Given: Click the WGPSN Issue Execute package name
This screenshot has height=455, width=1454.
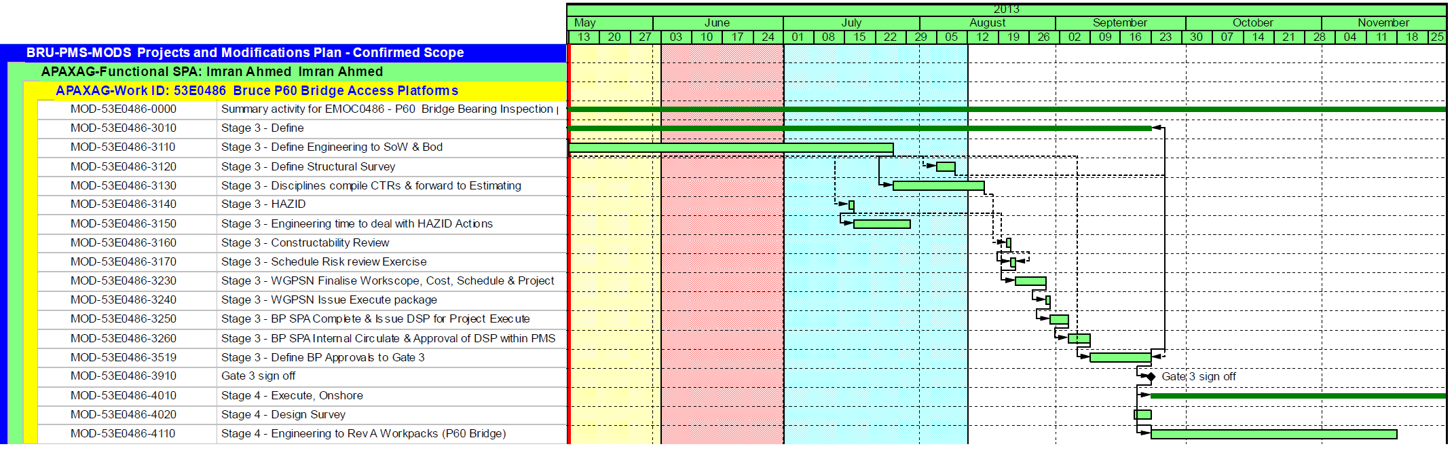Looking at the screenshot, I should point(354,300).
